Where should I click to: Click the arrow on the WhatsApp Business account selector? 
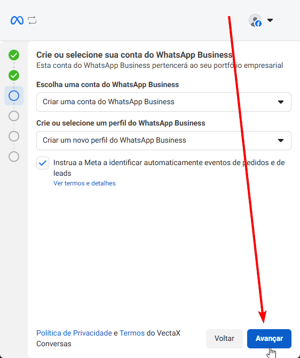(281, 102)
